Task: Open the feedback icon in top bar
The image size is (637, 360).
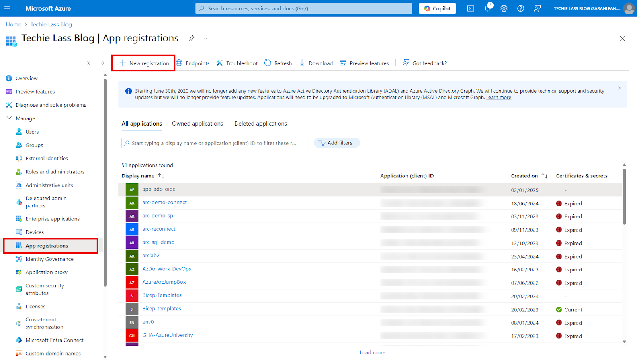Action: (537, 8)
